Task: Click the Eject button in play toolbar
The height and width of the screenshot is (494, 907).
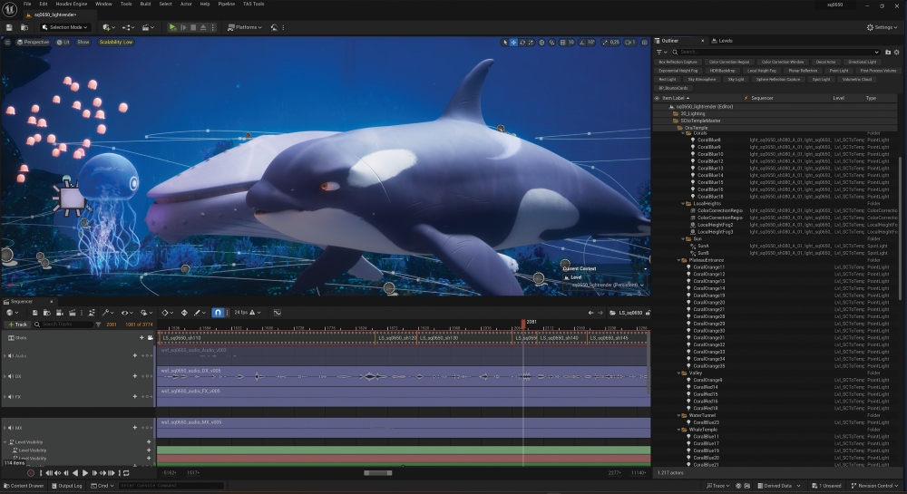Action: (x=203, y=27)
